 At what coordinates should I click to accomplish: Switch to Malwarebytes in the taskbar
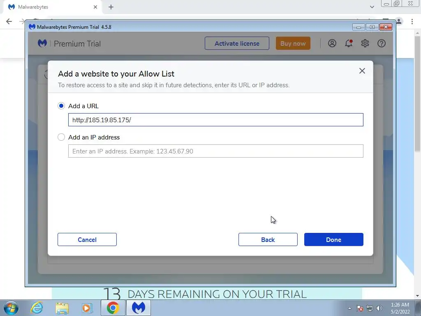(x=139, y=308)
